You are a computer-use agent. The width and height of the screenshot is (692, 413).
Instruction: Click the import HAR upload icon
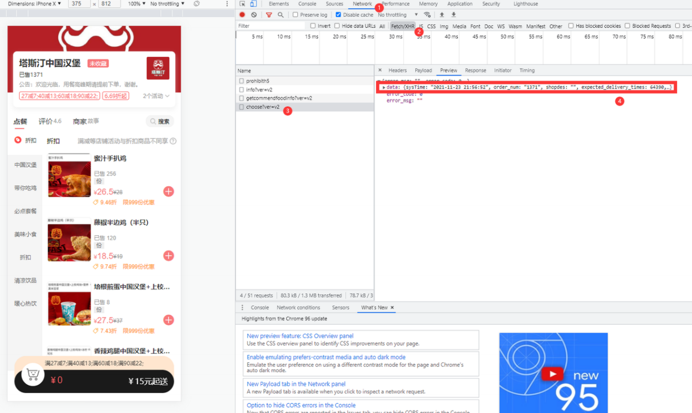(442, 15)
